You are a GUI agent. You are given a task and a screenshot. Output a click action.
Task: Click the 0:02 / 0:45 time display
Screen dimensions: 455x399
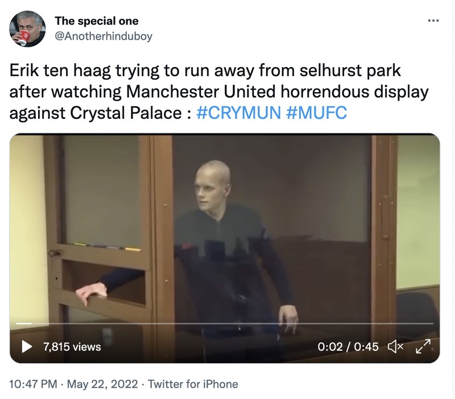(348, 347)
